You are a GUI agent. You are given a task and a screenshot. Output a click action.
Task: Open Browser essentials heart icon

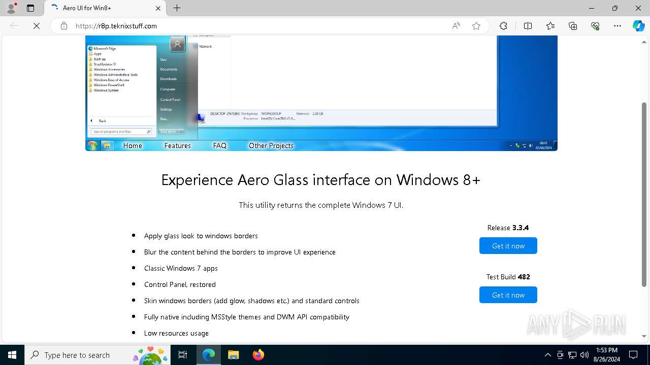[595, 26]
